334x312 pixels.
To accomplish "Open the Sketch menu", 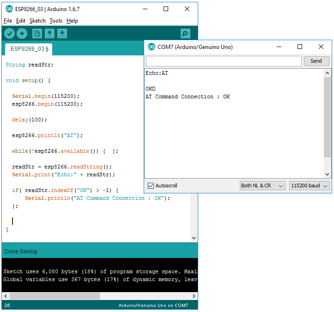I will click(37, 21).
